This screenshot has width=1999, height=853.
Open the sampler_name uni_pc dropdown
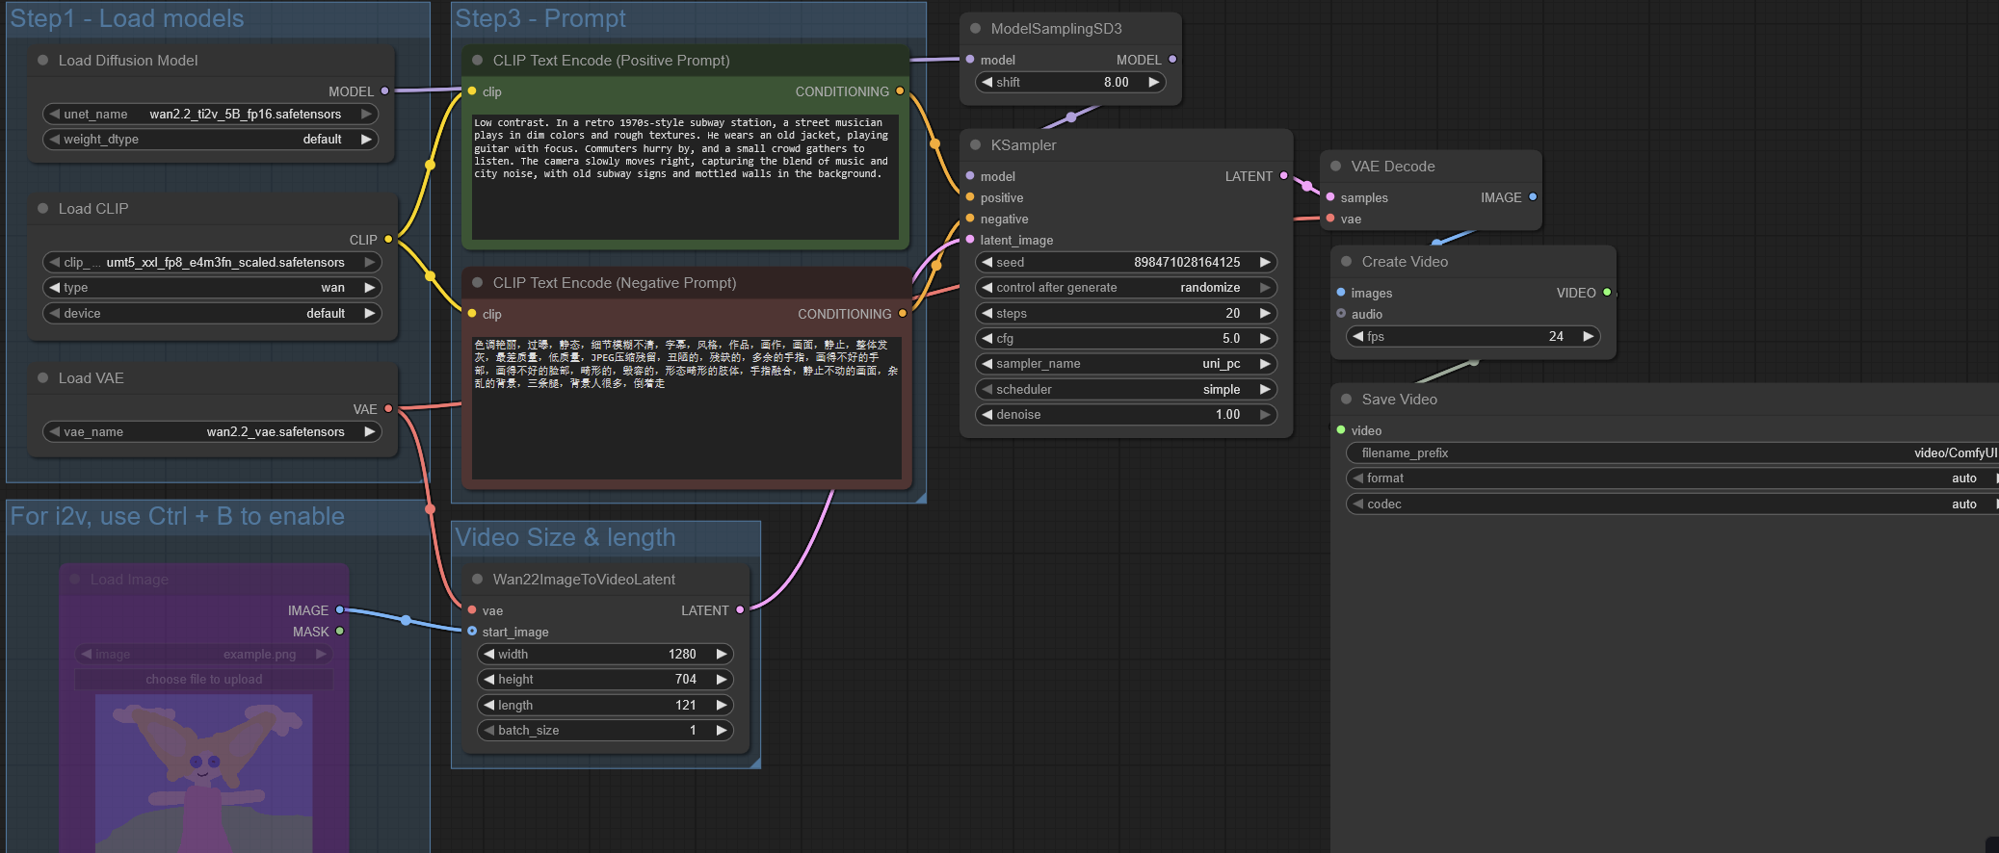pyautogui.click(x=1125, y=364)
